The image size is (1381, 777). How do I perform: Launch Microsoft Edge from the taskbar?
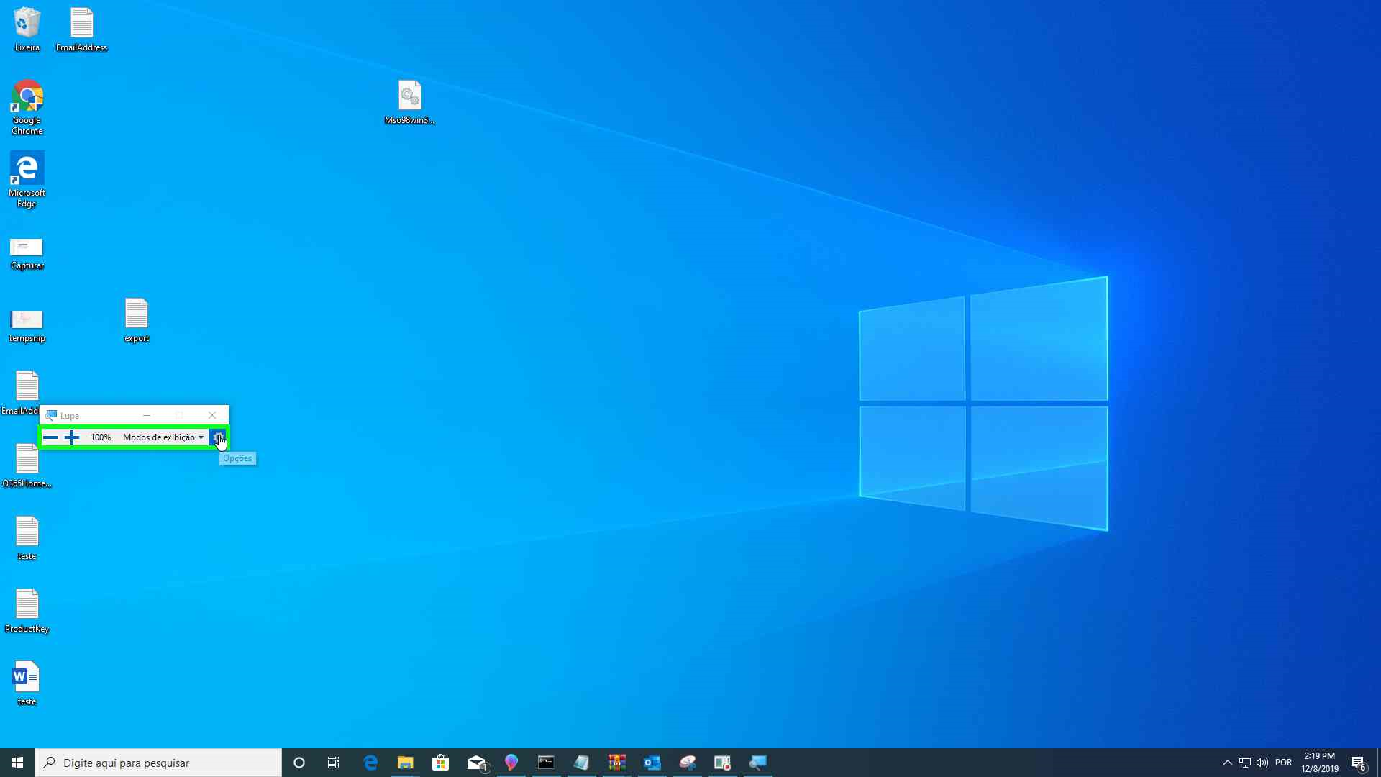coord(371,763)
